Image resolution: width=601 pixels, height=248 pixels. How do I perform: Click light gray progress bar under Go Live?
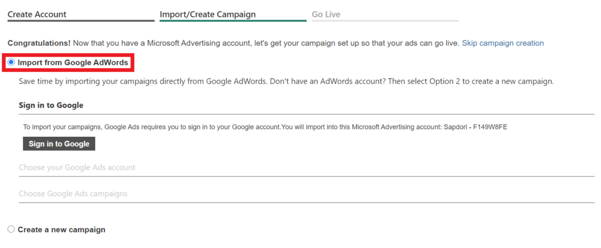coord(384,21)
